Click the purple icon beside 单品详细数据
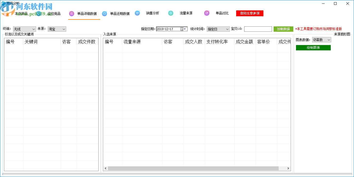354x177 pixels. click(x=71, y=14)
